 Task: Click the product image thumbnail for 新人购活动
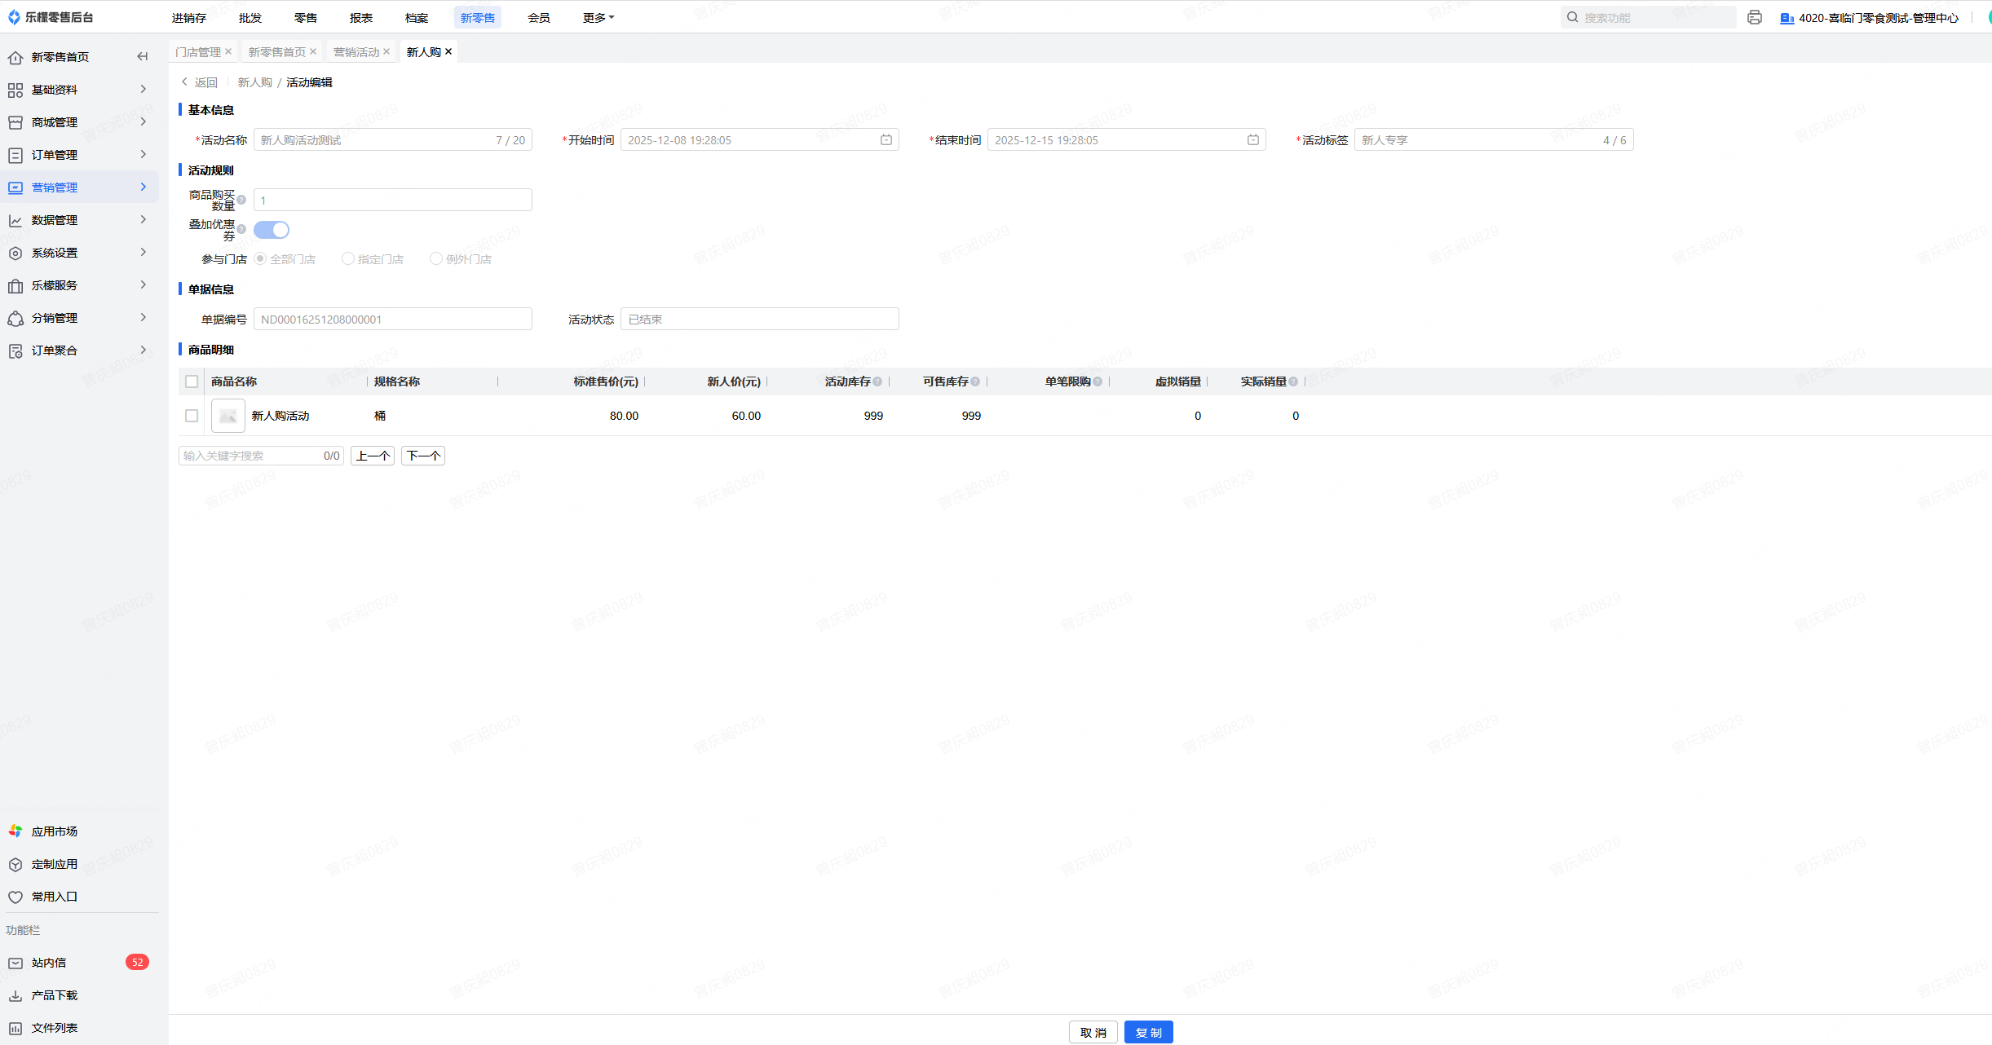click(227, 416)
